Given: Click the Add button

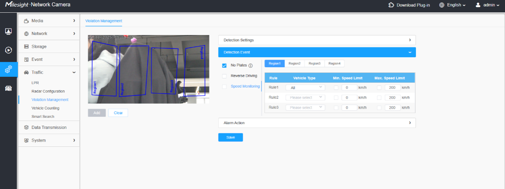Looking at the screenshot, I should 97,113.
